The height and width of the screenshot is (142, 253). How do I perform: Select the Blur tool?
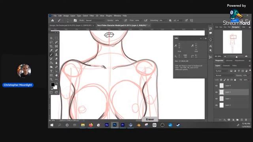[x=56, y=63]
